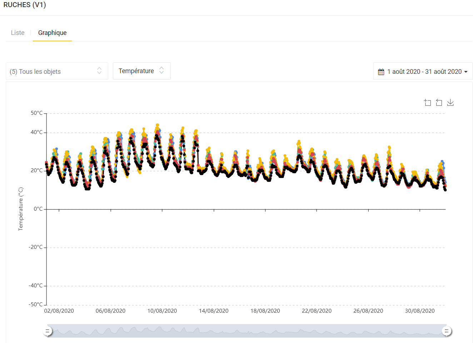Viewport: 473px width, 343px height.
Task: Click the -20°C axis label
Action: pos(36,247)
